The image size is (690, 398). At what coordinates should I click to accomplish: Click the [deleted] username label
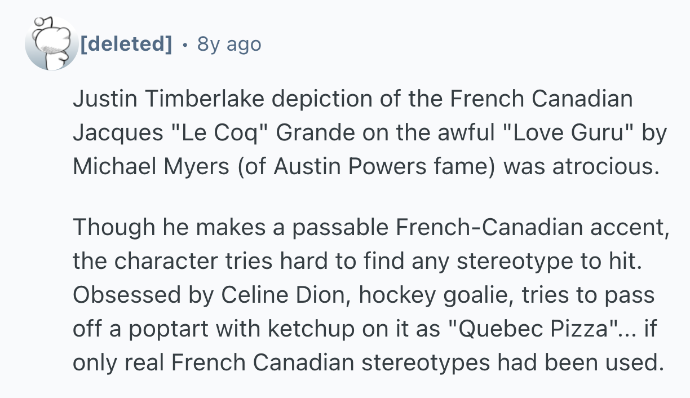(126, 43)
